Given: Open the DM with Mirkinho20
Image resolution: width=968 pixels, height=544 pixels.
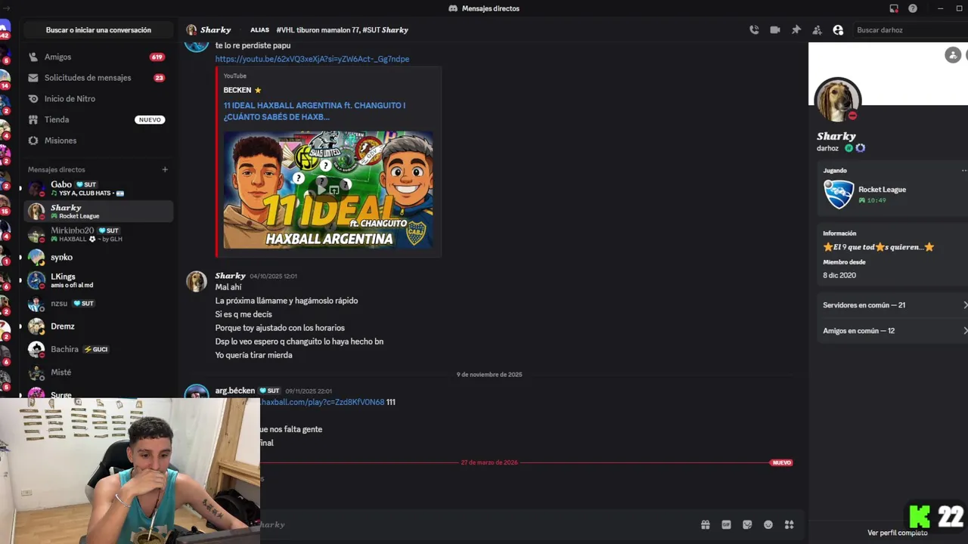Looking at the screenshot, I should (x=98, y=234).
